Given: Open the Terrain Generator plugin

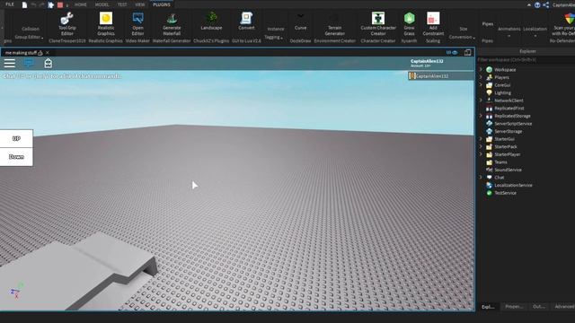Looking at the screenshot, I should (334, 24).
